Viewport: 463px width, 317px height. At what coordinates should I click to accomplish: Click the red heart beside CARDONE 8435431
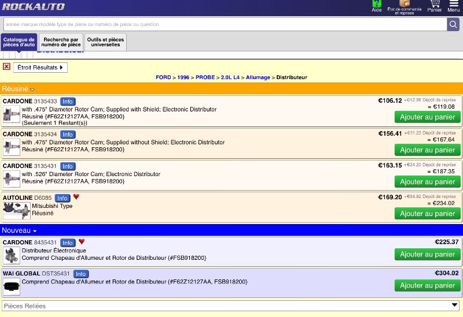click(82, 241)
